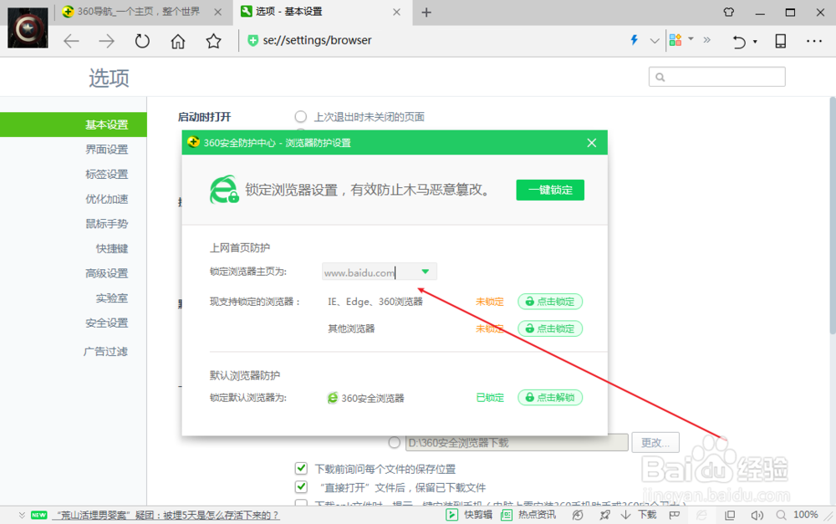The width and height of the screenshot is (836, 524).
Task: Open 安全设置 in the sidebar
Action: (107, 323)
